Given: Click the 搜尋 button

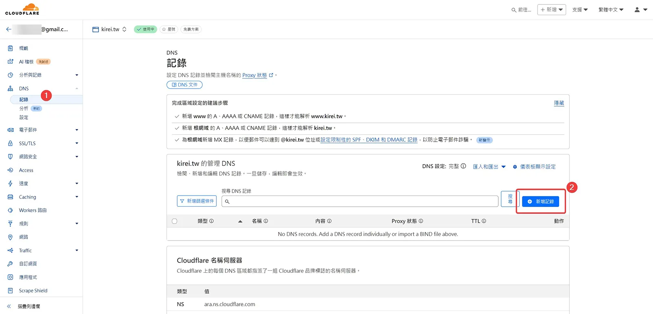Looking at the screenshot, I should click(x=510, y=199).
